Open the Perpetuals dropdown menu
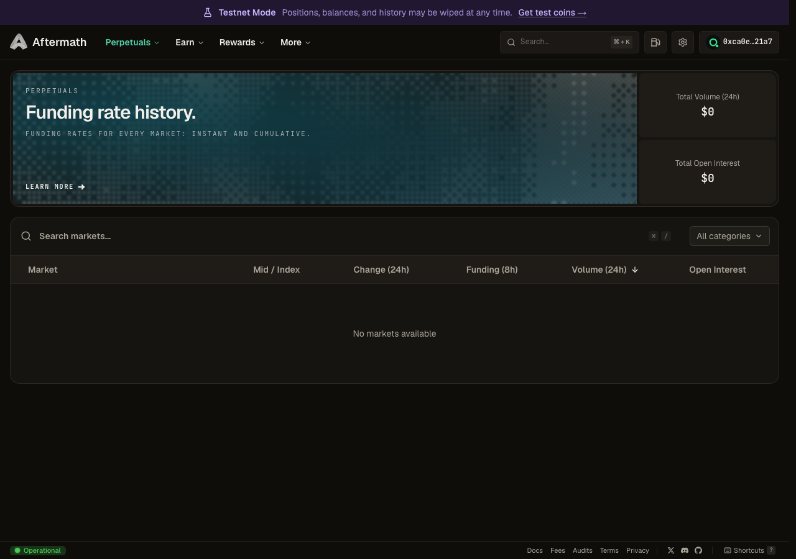The image size is (796, 559). tap(132, 42)
